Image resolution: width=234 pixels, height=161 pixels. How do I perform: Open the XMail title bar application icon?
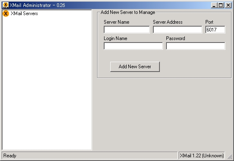(5, 5)
